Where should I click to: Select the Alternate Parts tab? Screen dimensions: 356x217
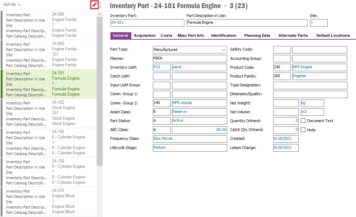pyautogui.click(x=293, y=35)
